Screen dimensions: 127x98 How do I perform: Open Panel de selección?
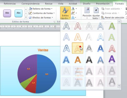pos(113,18)
